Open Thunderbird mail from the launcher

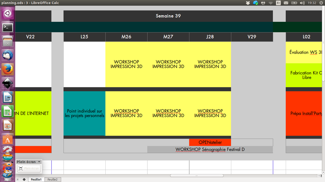[7, 55]
